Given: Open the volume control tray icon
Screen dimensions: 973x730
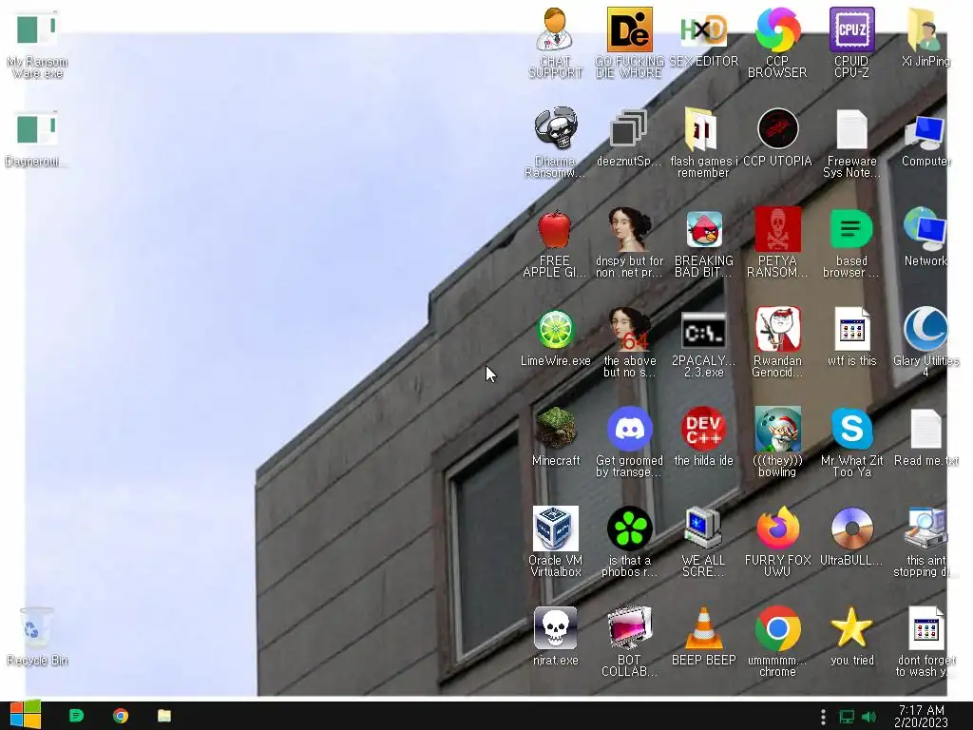Looking at the screenshot, I should 868,717.
